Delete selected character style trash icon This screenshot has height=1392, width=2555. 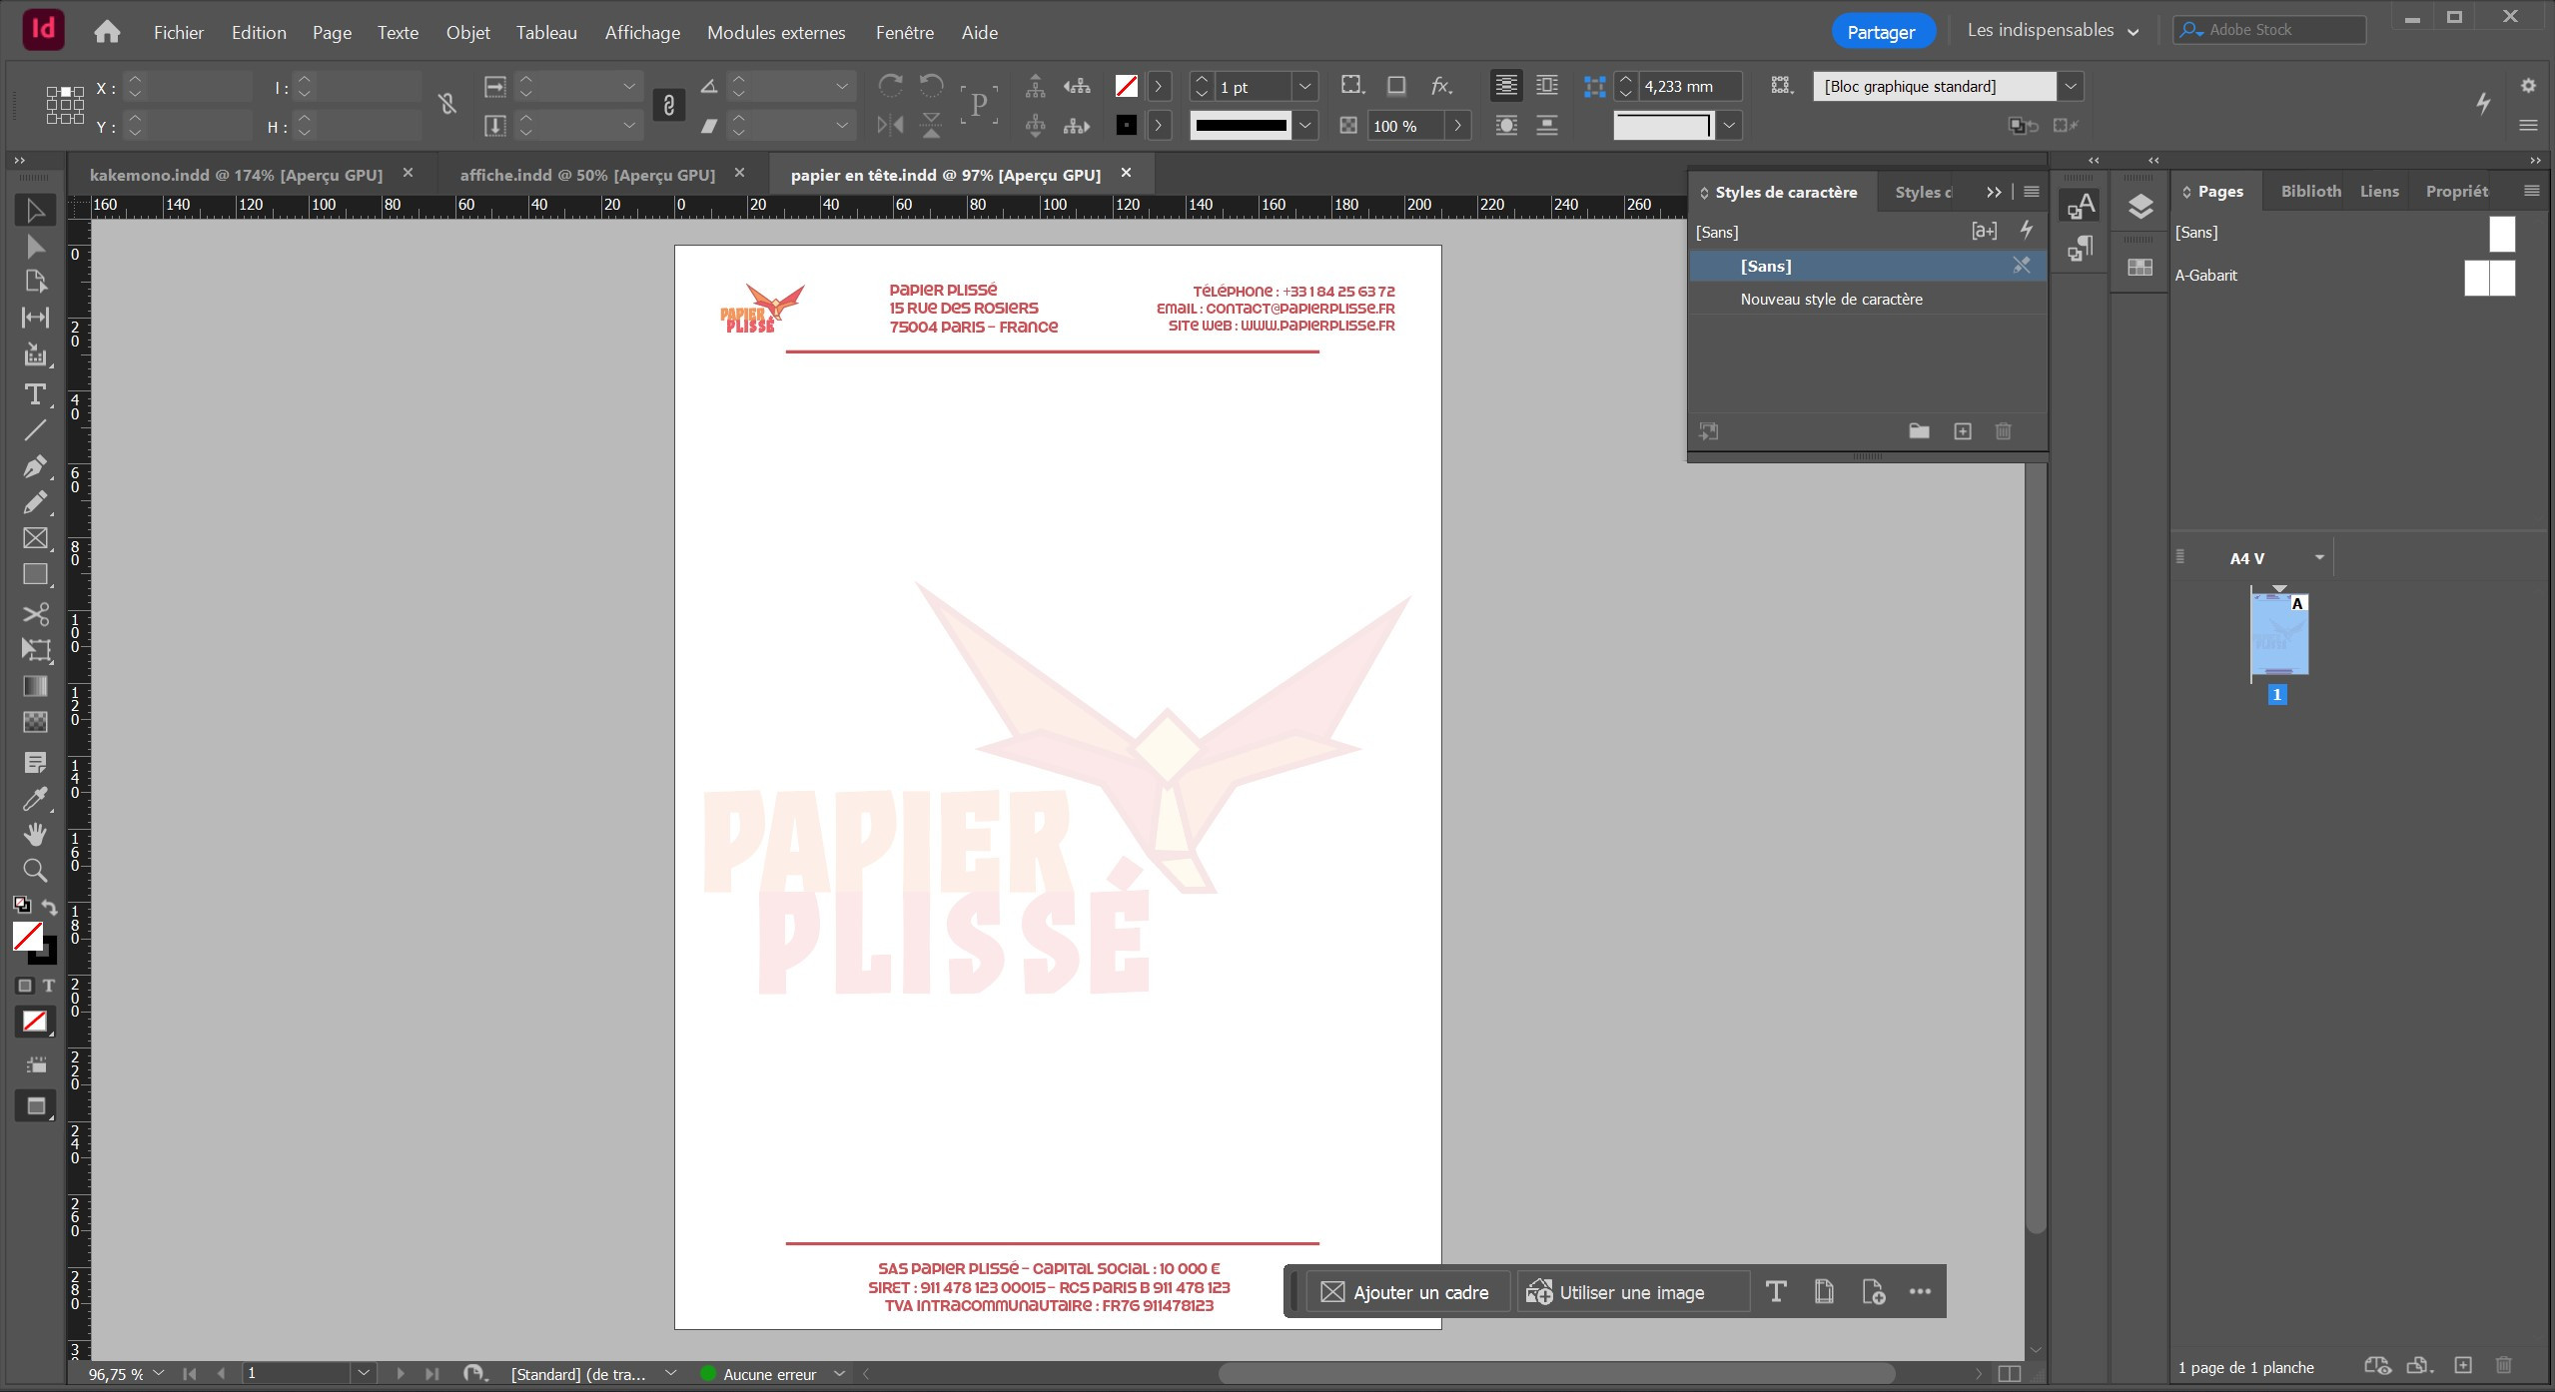click(x=2004, y=431)
